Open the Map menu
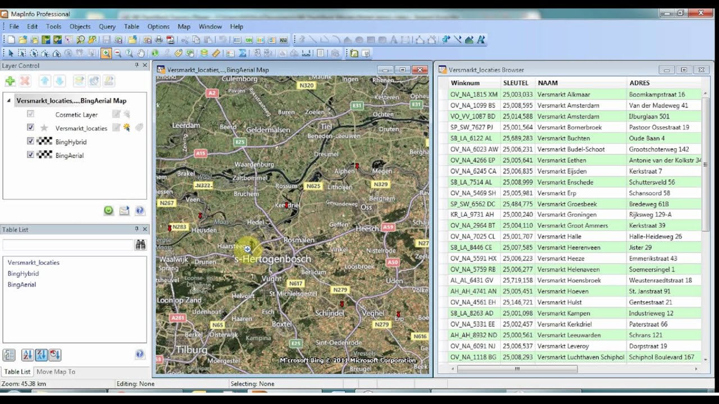The image size is (719, 404). 184,26
